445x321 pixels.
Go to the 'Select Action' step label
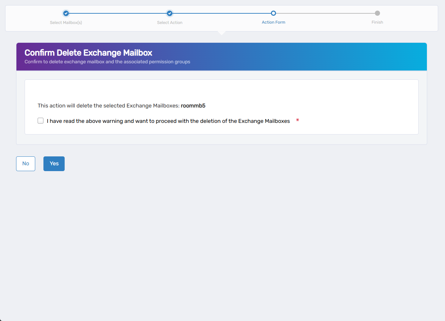170,23
